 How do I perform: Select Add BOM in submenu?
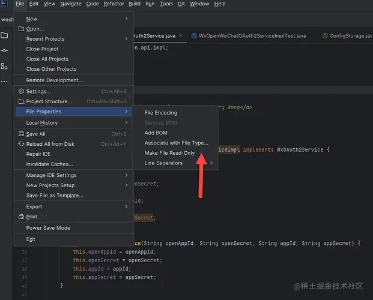click(x=175, y=133)
